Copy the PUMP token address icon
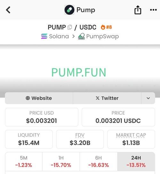This screenshot has height=174, width=160. pos(70,27)
